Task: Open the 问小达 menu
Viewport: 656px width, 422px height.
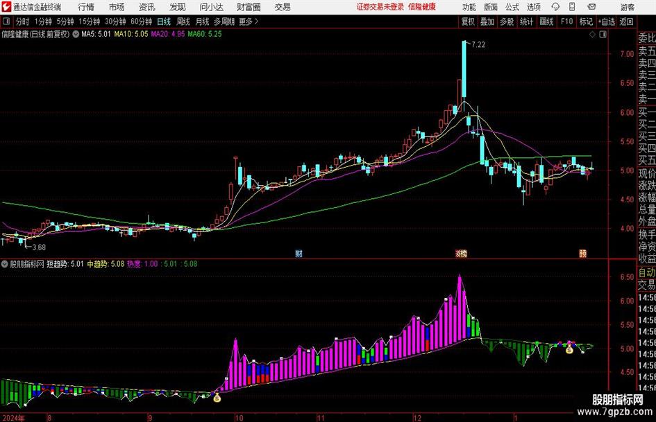Action: [x=211, y=7]
